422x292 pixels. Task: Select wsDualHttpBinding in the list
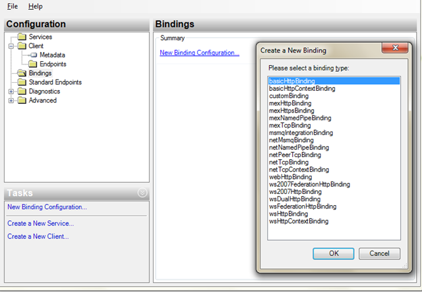point(334,199)
